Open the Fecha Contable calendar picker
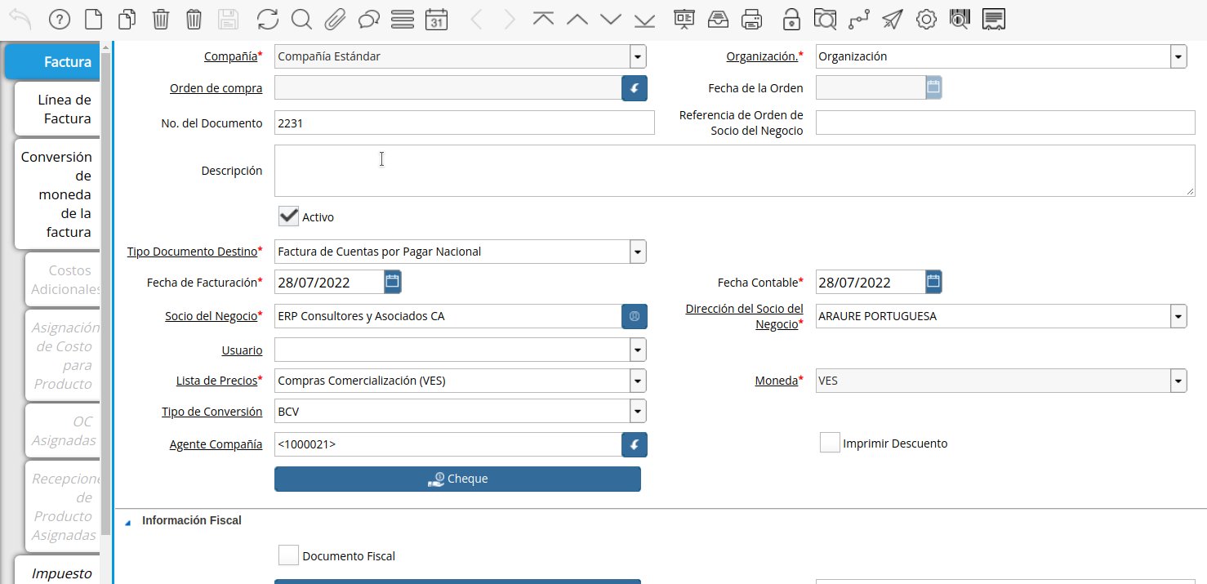 pyautogui.click(x=933, y=282)
